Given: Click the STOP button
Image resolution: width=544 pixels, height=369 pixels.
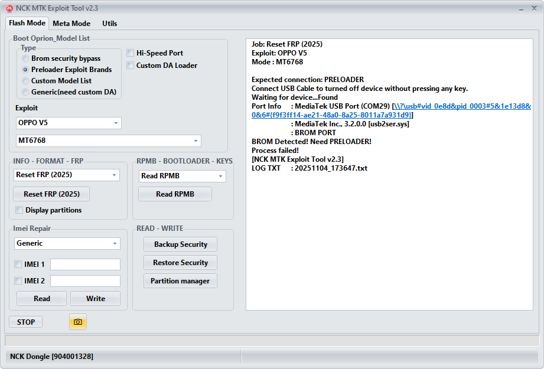Looking at the screenshot, I should (x=25, y=322).
